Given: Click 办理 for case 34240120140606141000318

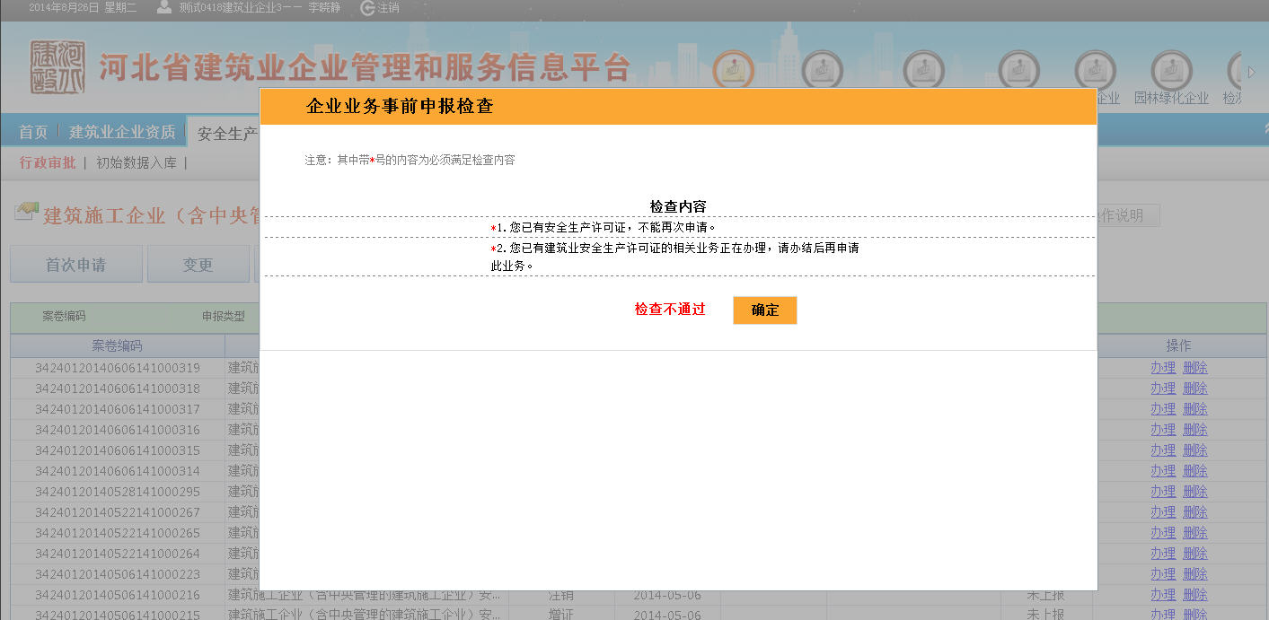Looking at the screenshot, I should 1163,389.
